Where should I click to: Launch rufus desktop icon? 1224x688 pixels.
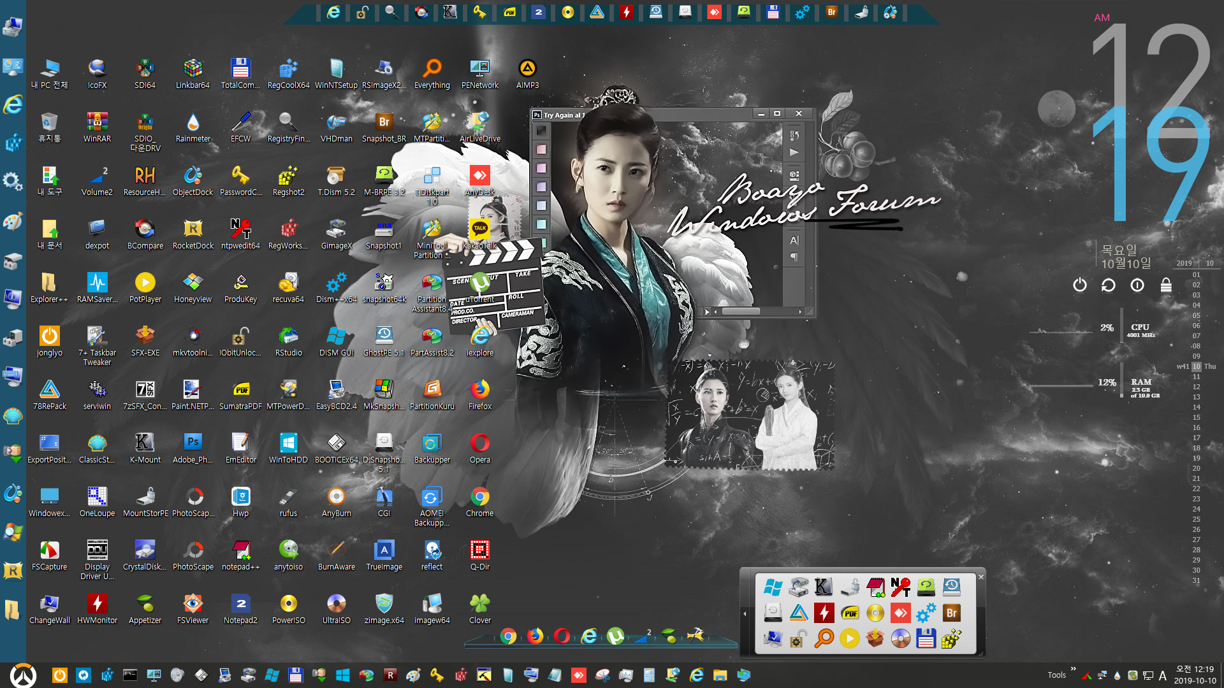coord(288,501)
